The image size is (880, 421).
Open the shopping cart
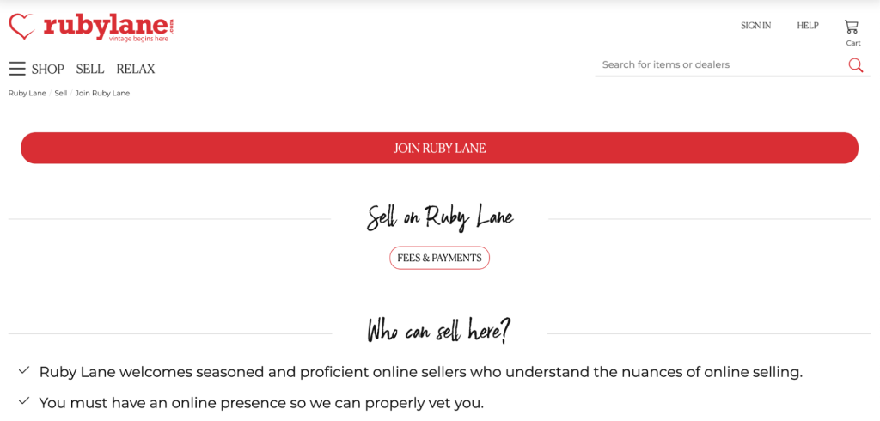(852, 27)
